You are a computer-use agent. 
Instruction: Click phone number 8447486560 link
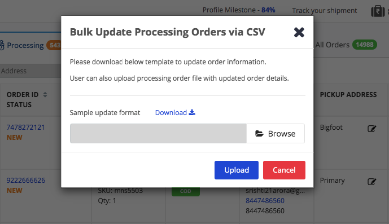[265, 201]
